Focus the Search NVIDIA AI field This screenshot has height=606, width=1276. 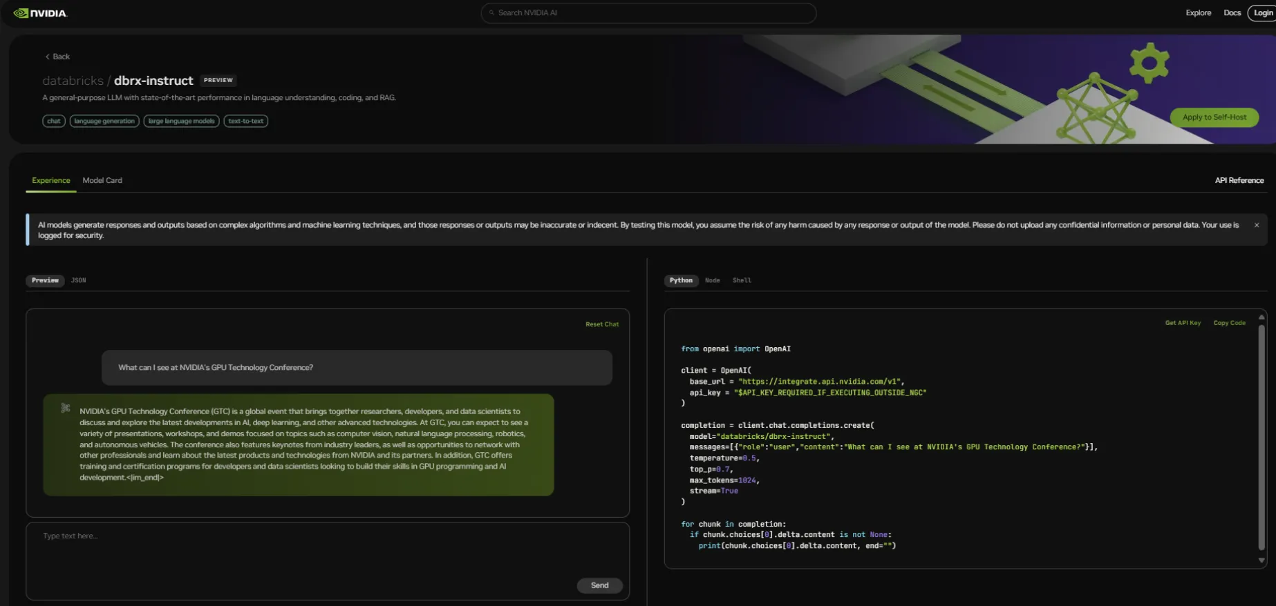[x=648, y=12]
